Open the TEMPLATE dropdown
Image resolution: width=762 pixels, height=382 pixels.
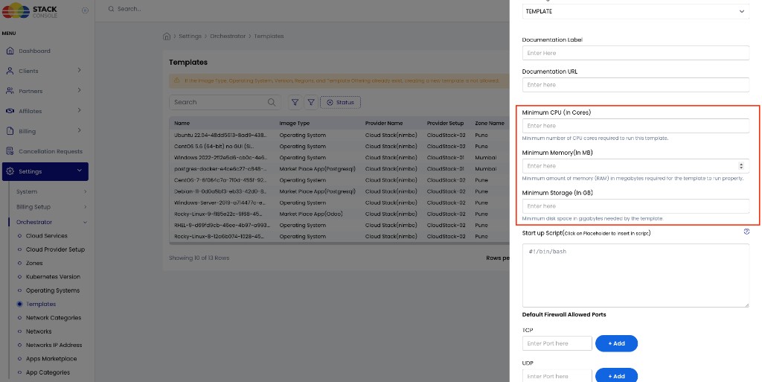[x=635, y=11]
